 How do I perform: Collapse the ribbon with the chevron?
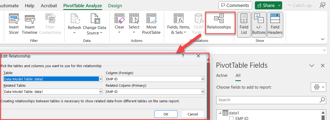322,39
